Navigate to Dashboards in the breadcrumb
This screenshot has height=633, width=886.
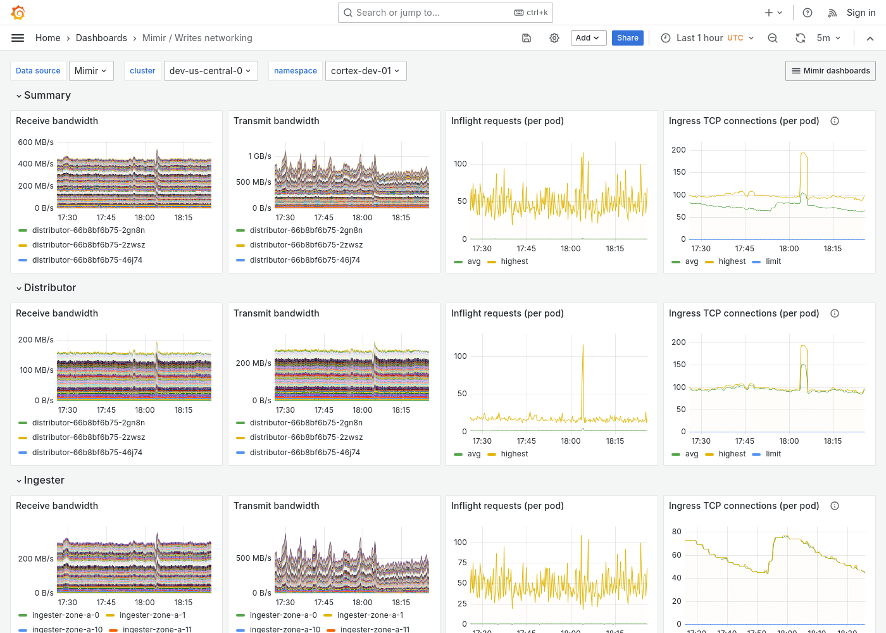(101, 37)
